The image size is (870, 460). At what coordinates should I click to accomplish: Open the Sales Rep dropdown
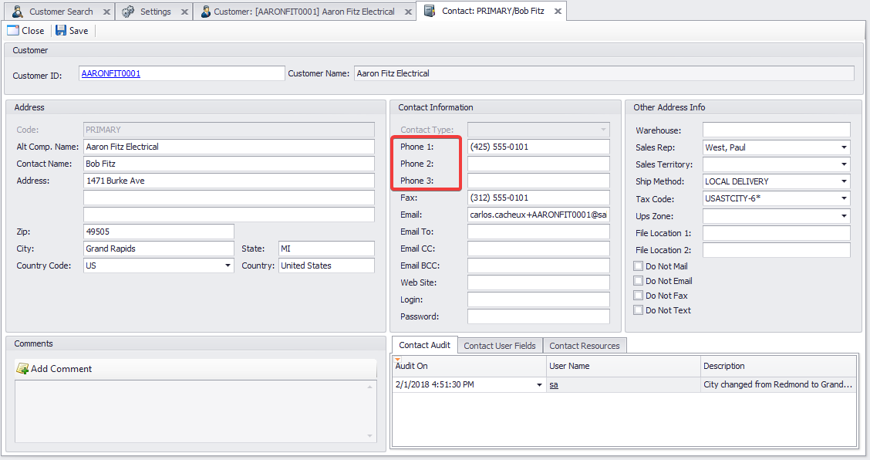[x=844, y=147]
